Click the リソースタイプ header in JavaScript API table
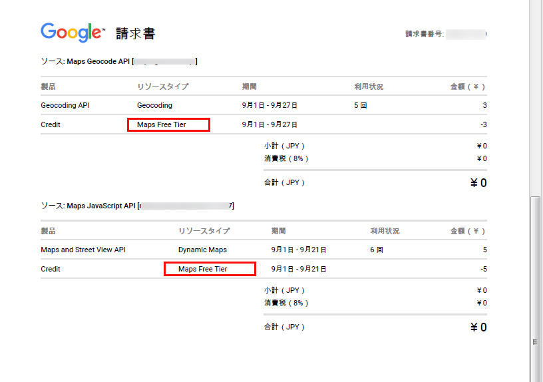Image resolution: width=543 pixels, height=382 pixels. pos(204,231)
